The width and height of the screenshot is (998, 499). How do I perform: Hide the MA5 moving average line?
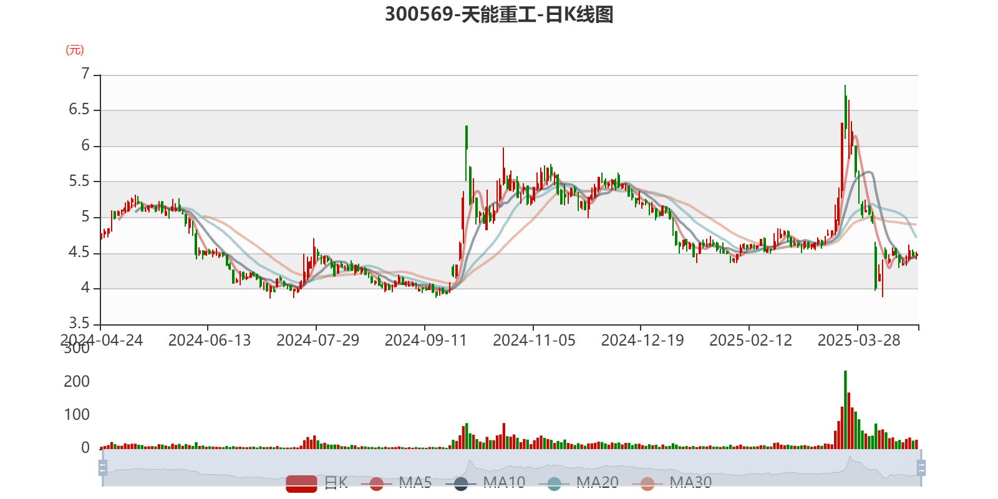click(x=396, y=483)
